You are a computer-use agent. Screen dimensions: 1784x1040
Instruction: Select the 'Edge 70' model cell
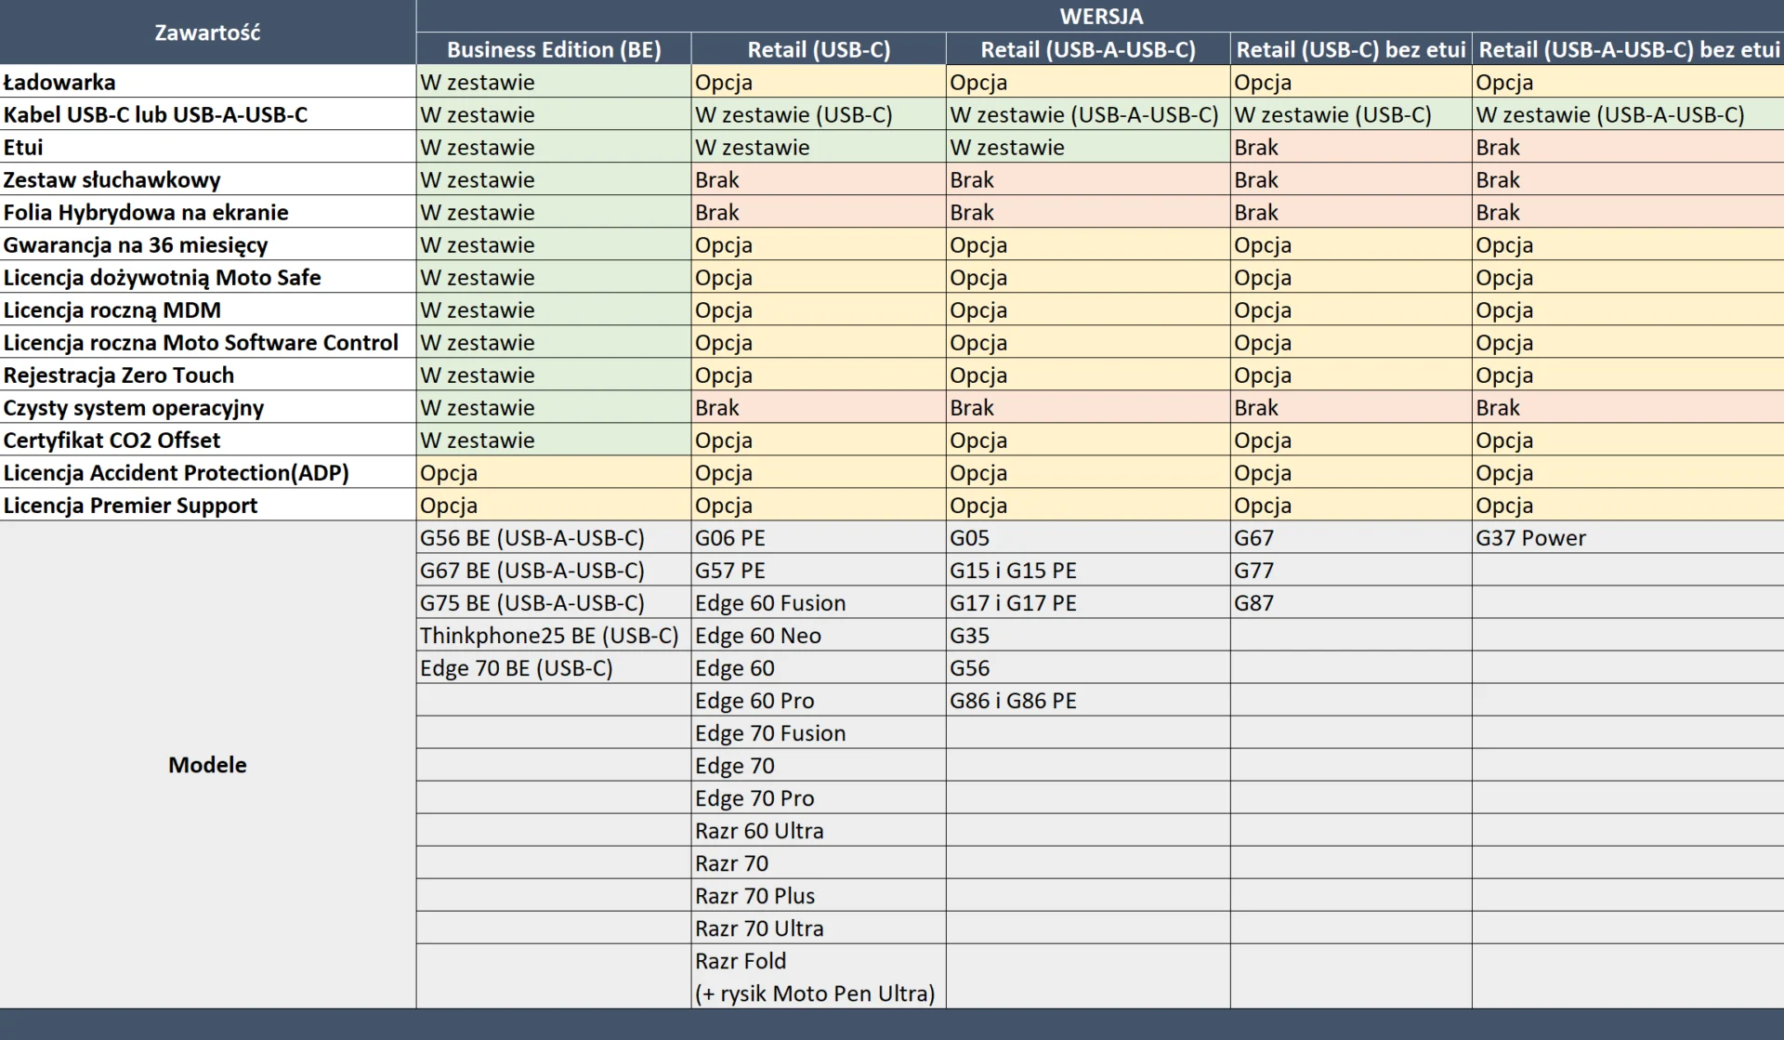tap(819, 765)
